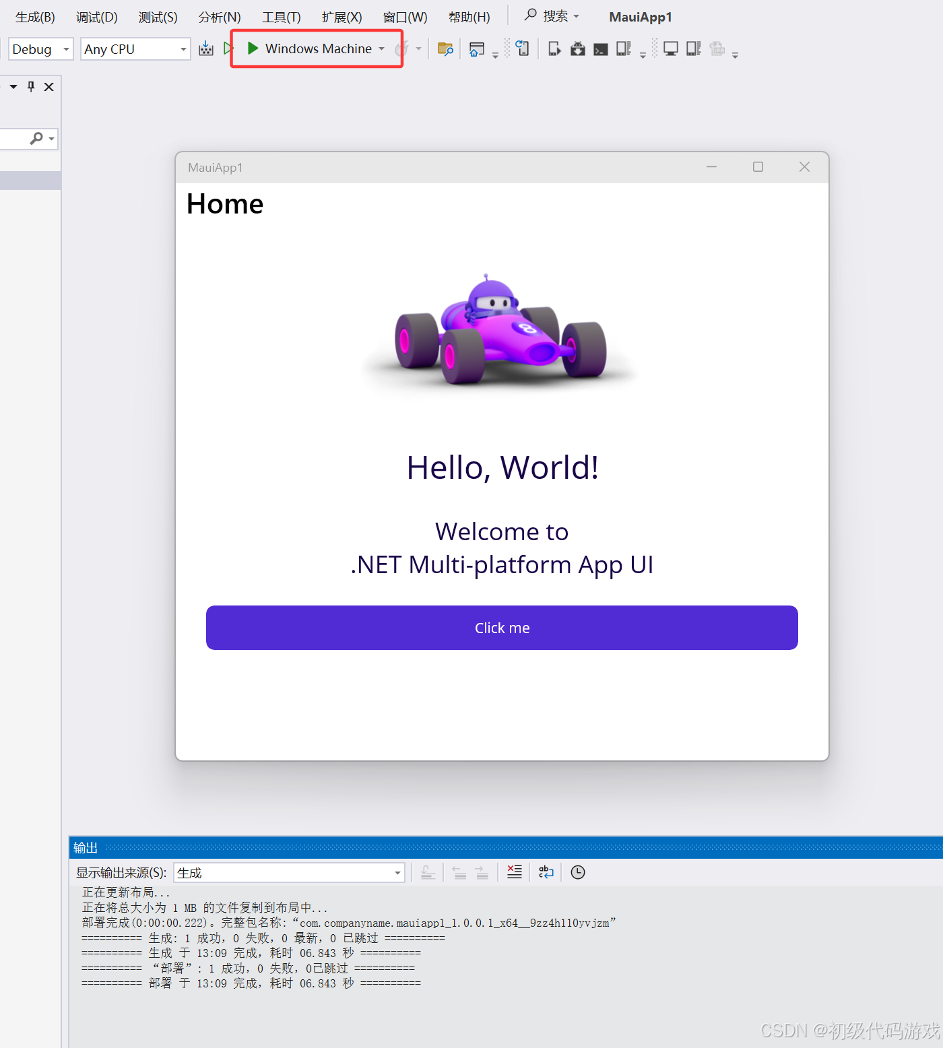Open the Any CPU platform dropdown
The height and width of the screenshot is (1048, 943).
[135, 49]
